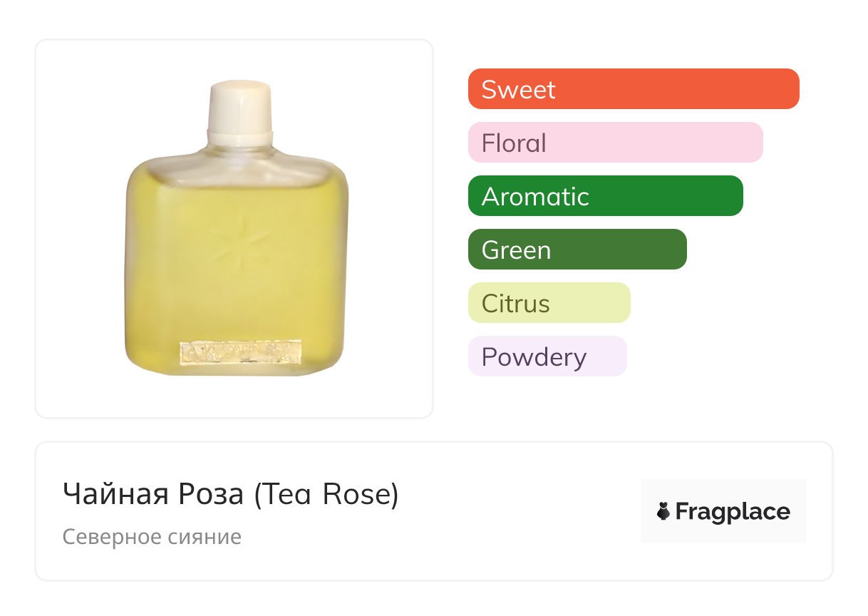
Task: Click the Powdery text label
Action: point(534,357)
